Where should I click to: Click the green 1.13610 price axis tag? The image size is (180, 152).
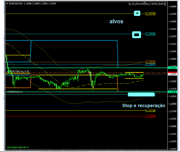click(172, 68)
